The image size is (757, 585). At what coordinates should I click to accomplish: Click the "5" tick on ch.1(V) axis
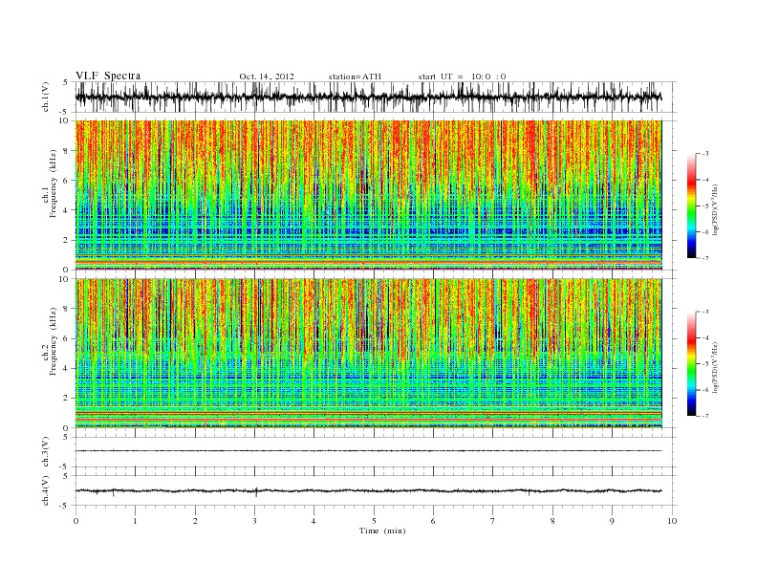(x=66, y=82)
